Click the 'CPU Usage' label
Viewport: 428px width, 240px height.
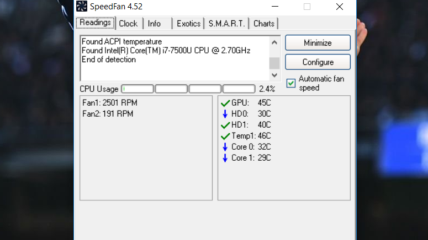pos(99,89)
